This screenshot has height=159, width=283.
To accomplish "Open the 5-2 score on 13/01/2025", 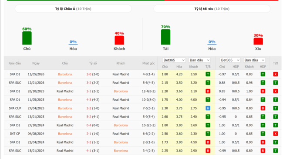I will 89,117.
